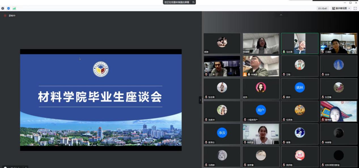Click the shared slide titled 材料学院毕业生座谈会

(101, 100)
